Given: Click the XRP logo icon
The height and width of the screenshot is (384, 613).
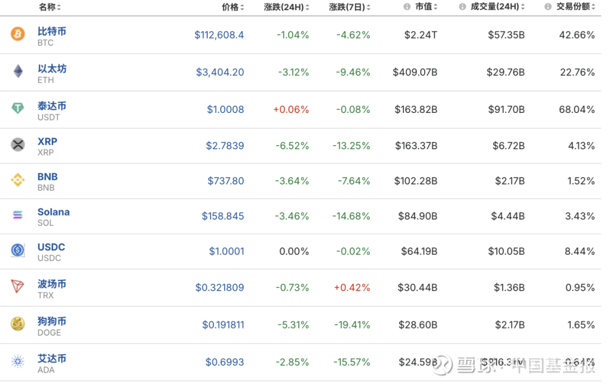Looking at the screenshot, I should pyautogui.click(x=18, y=145).
